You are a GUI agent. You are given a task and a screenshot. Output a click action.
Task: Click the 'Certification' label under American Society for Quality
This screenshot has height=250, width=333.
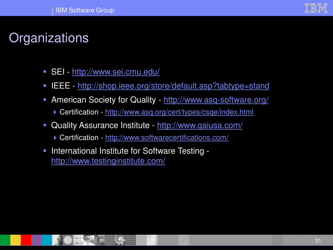point(79,112)
